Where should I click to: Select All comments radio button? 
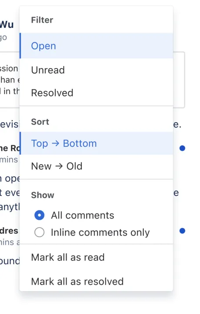coord(39,215)
